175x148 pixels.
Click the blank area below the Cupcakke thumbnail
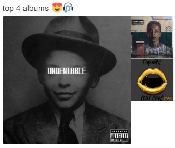click(152, 123)
